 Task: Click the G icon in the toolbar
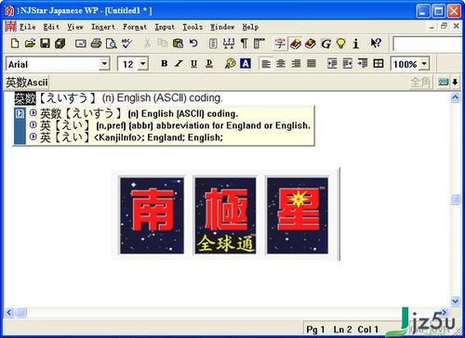325,44
